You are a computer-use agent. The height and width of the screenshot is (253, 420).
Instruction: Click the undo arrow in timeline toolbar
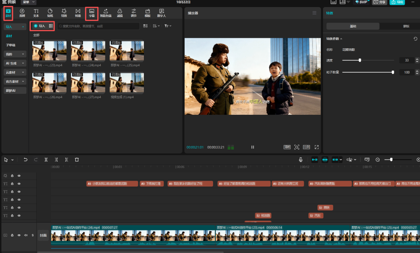(x=26, y=160)
